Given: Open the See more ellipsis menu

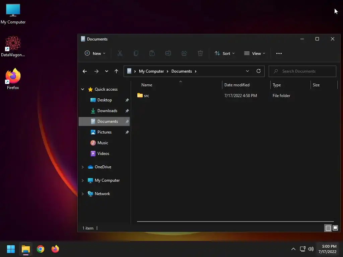Looking at the screenshot, I should [279, 53].
